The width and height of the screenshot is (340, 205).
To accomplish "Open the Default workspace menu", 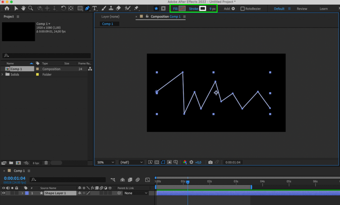I will 280,8.
